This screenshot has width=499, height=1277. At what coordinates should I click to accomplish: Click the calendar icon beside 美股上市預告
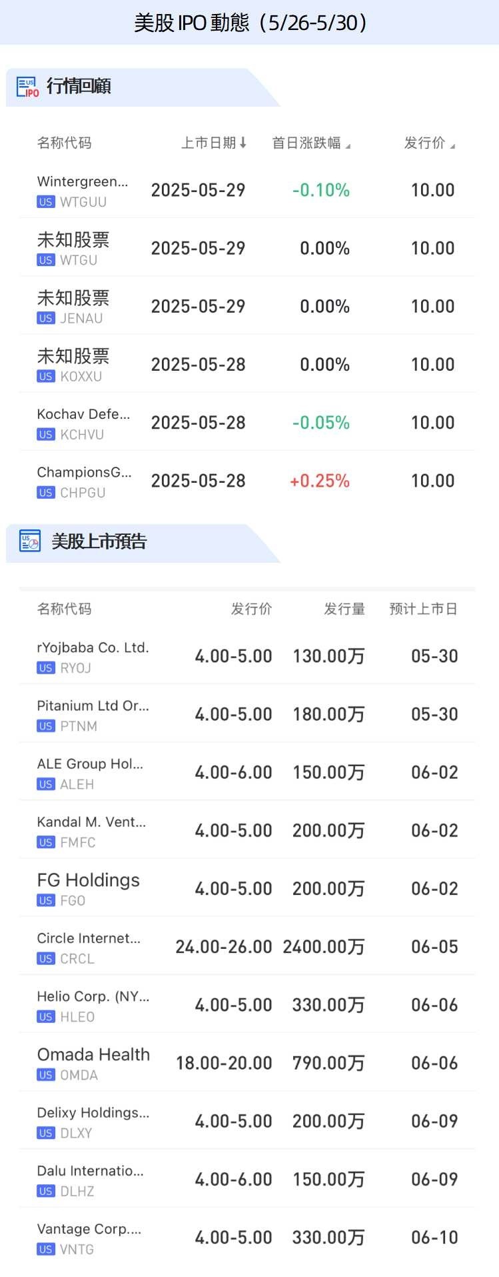tap(30, 541)
